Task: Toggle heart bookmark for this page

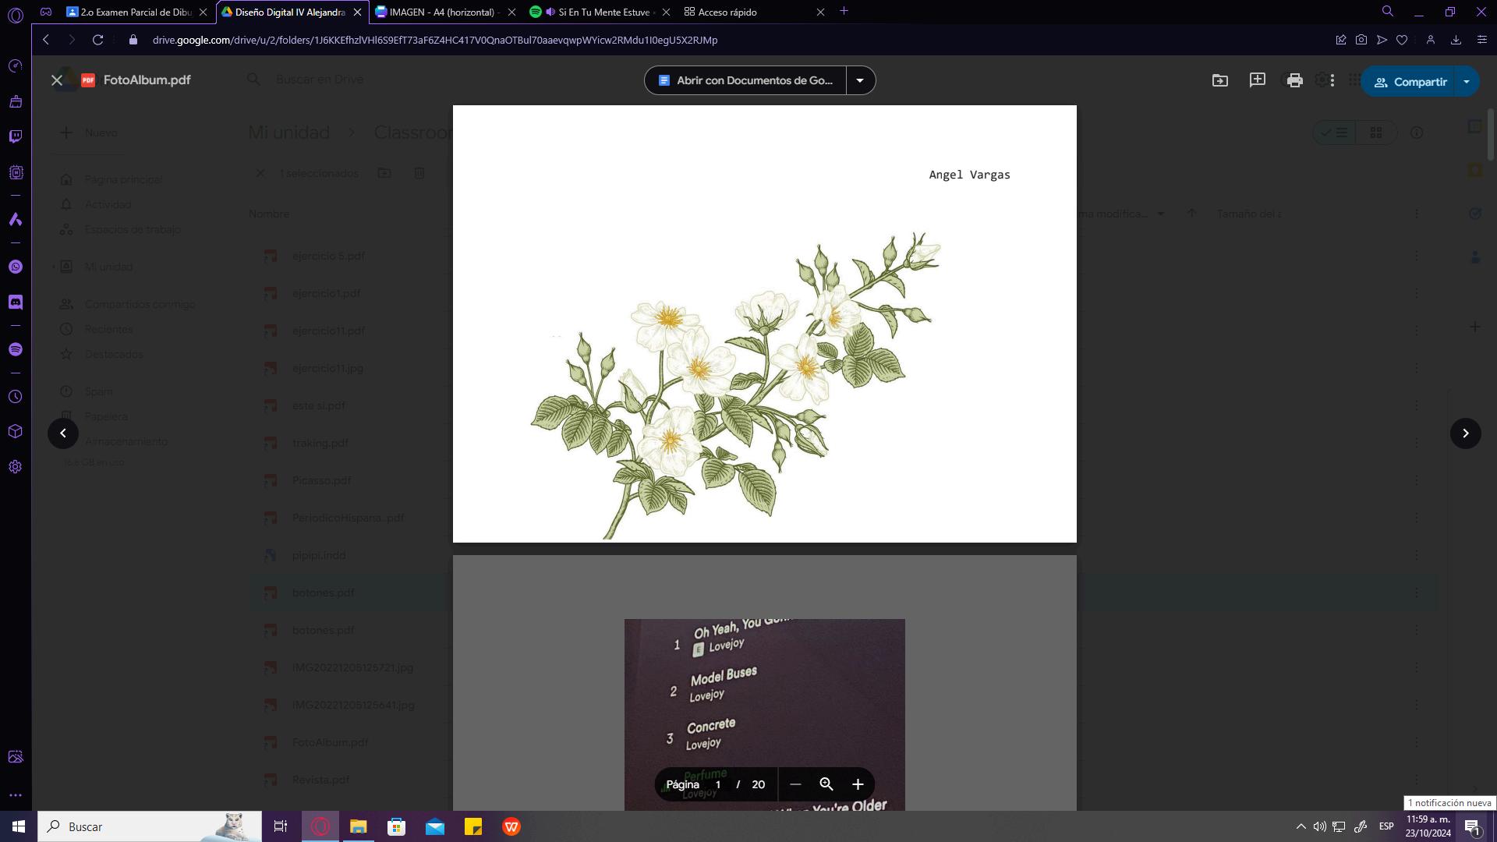Action: tap(1402, 40)
